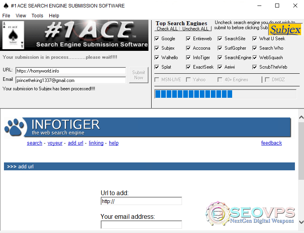
Task: Toggle the SurfGopher checkbox
Action: click(220, 48)
